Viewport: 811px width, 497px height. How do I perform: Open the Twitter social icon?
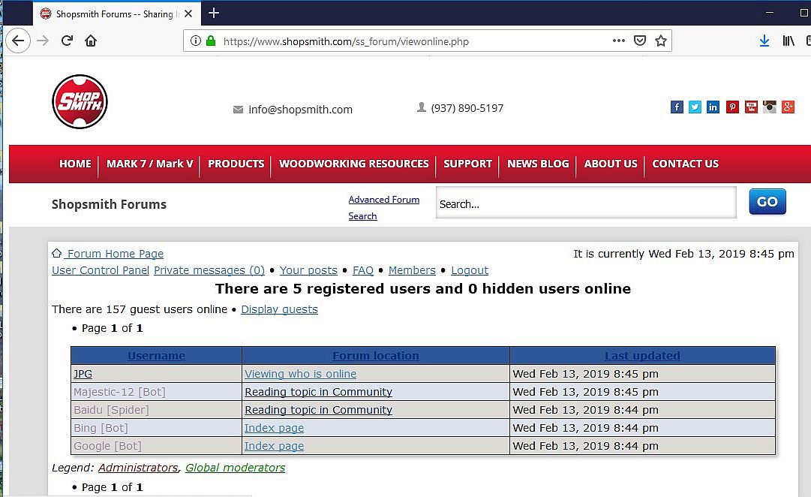point(695,107)
